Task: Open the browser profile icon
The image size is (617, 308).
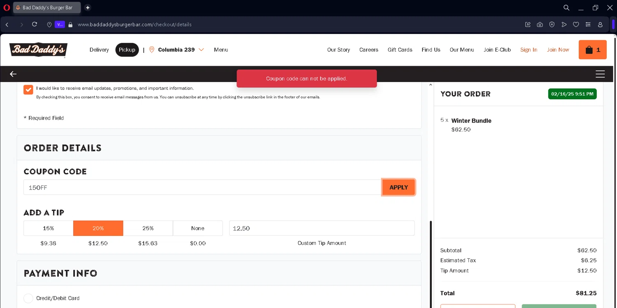Action: pyautogui.click(x=600, y=25)
